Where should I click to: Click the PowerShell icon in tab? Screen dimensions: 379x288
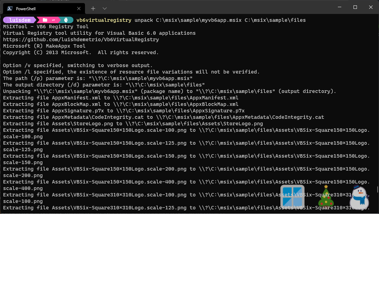(10, 9)
